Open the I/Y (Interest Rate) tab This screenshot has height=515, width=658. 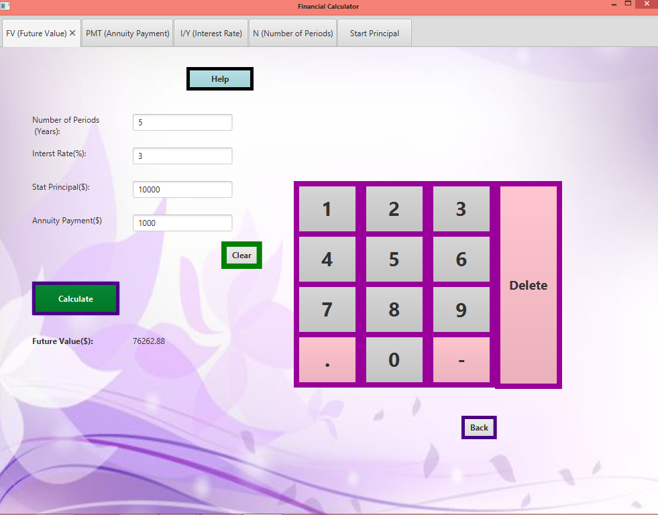(211, 33)
